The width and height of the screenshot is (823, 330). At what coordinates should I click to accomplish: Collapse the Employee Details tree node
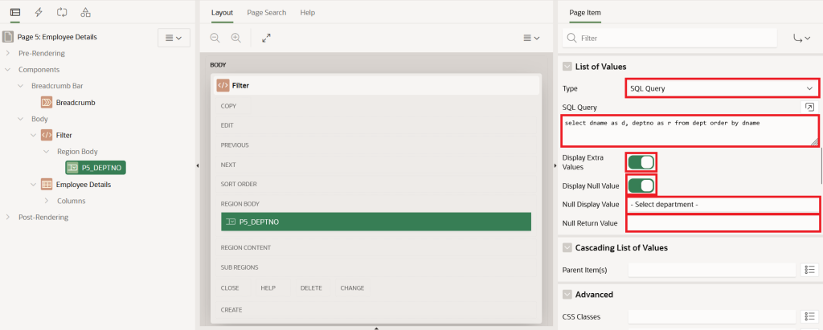(x=34, y=184)
